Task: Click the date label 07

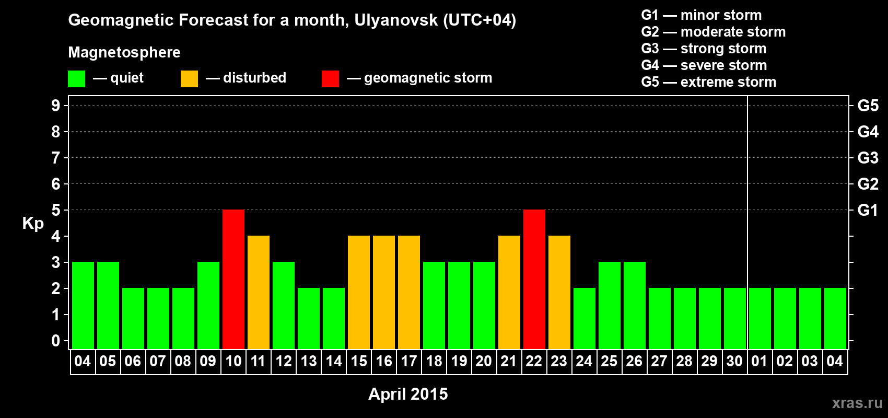Action: coord(158,362)
